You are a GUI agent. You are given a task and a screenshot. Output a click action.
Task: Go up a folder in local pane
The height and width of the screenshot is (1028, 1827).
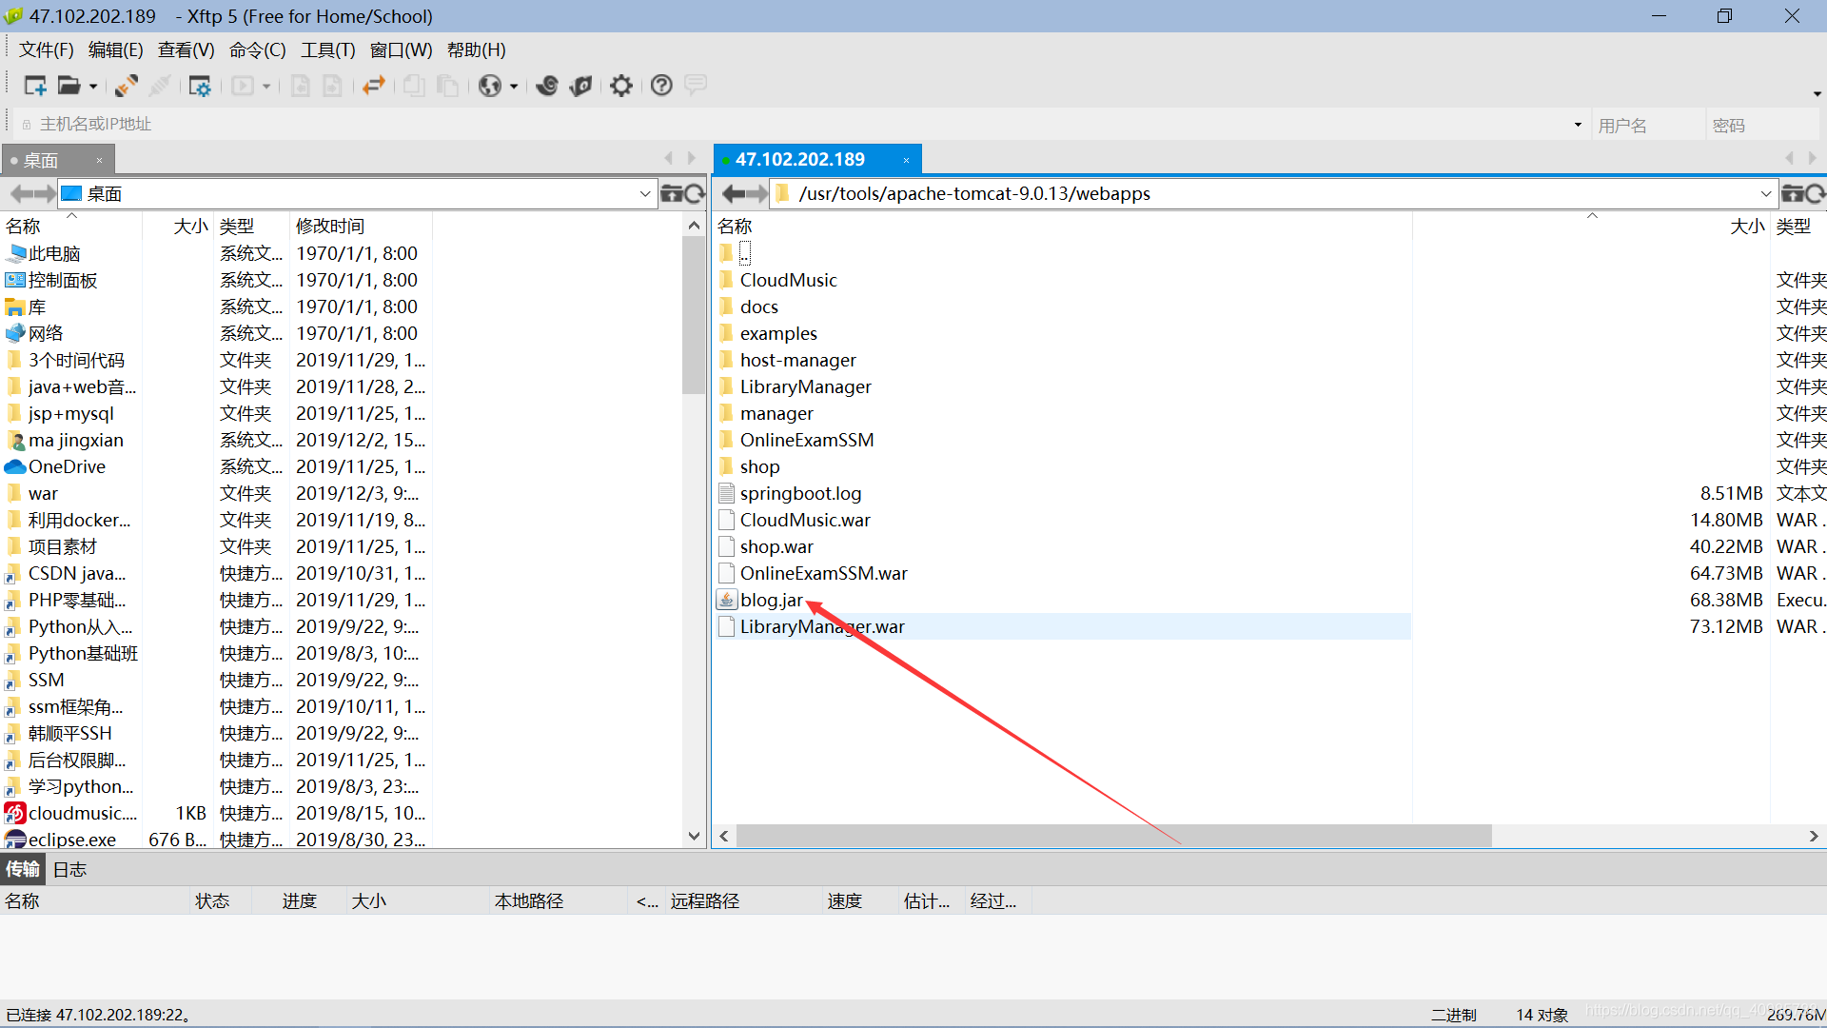[671, 193]
